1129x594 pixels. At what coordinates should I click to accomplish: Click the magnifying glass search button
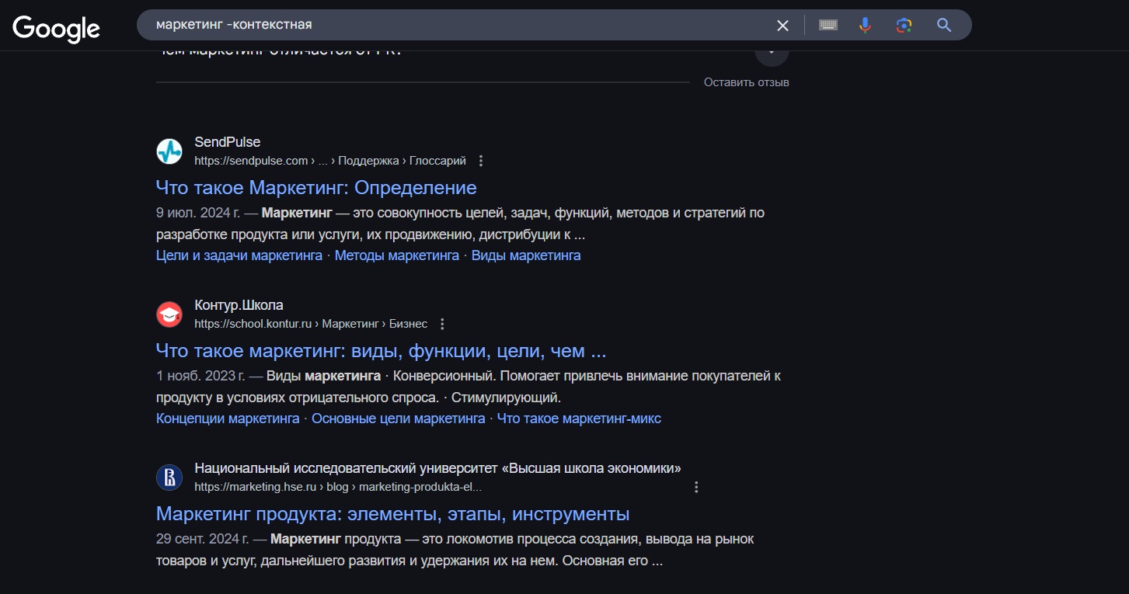coord(944,25)
